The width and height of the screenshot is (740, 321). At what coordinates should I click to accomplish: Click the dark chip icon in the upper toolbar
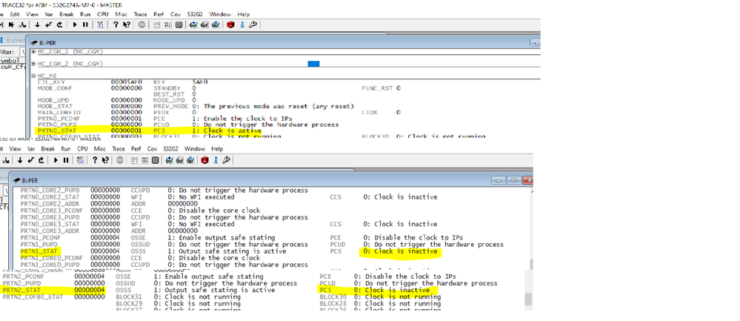tap(179, 24)
